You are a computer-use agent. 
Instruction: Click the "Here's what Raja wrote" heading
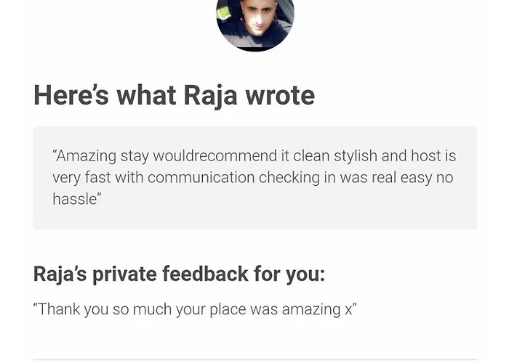tap(174, 95)
